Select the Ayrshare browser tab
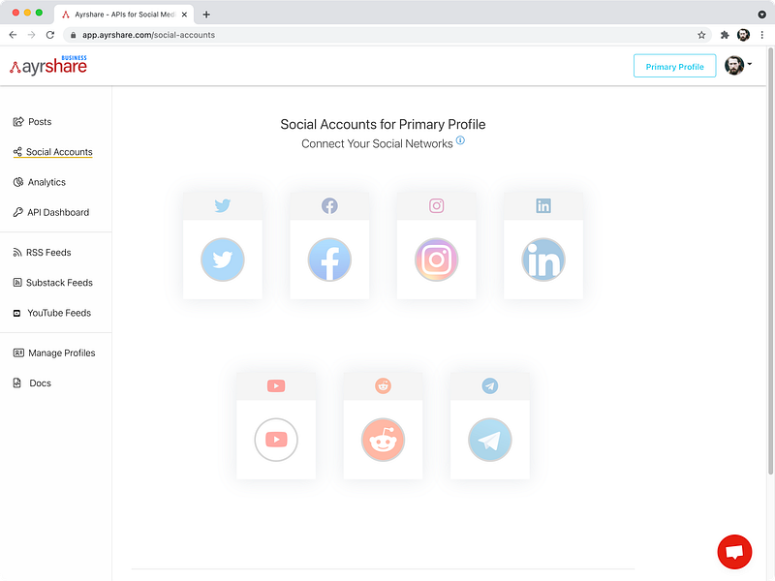This screenshot has height=581, width=775. (x=124, y=15)
